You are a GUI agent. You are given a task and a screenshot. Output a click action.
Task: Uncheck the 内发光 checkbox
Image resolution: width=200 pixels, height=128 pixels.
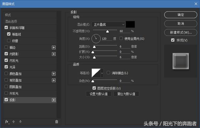6,60
